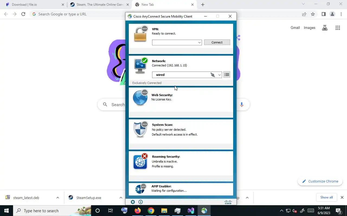Click the Web Security globe icon
Screen dimensions: 347x216
[140, 98]
